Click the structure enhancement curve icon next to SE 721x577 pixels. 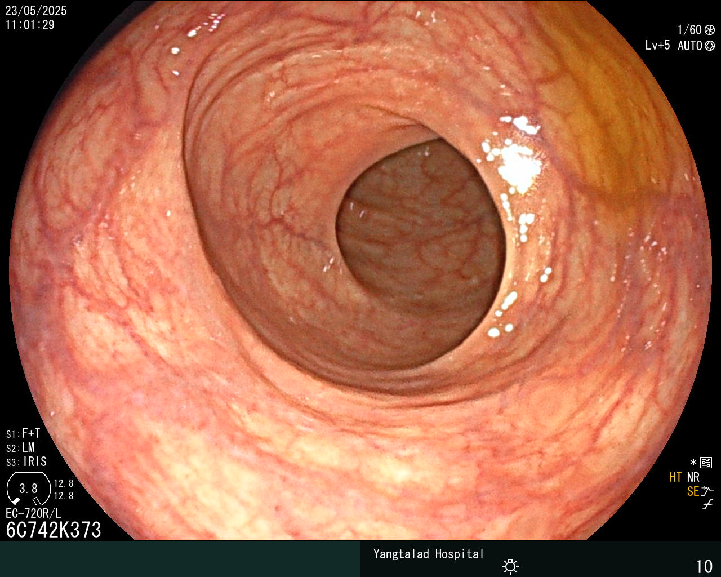(707, 491)
